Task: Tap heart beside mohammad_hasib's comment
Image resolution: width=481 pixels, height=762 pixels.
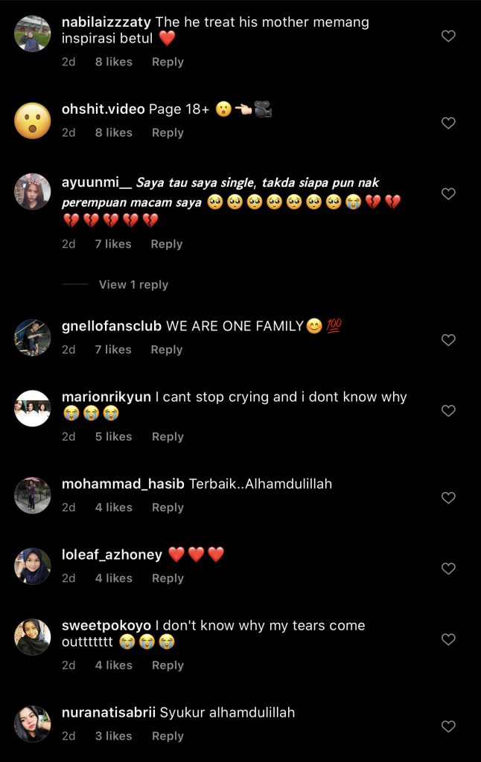Action: 448,498
